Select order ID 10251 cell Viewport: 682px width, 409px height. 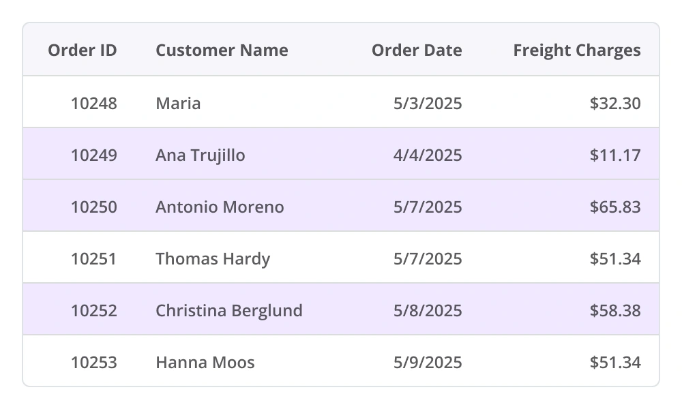[93, 258]
